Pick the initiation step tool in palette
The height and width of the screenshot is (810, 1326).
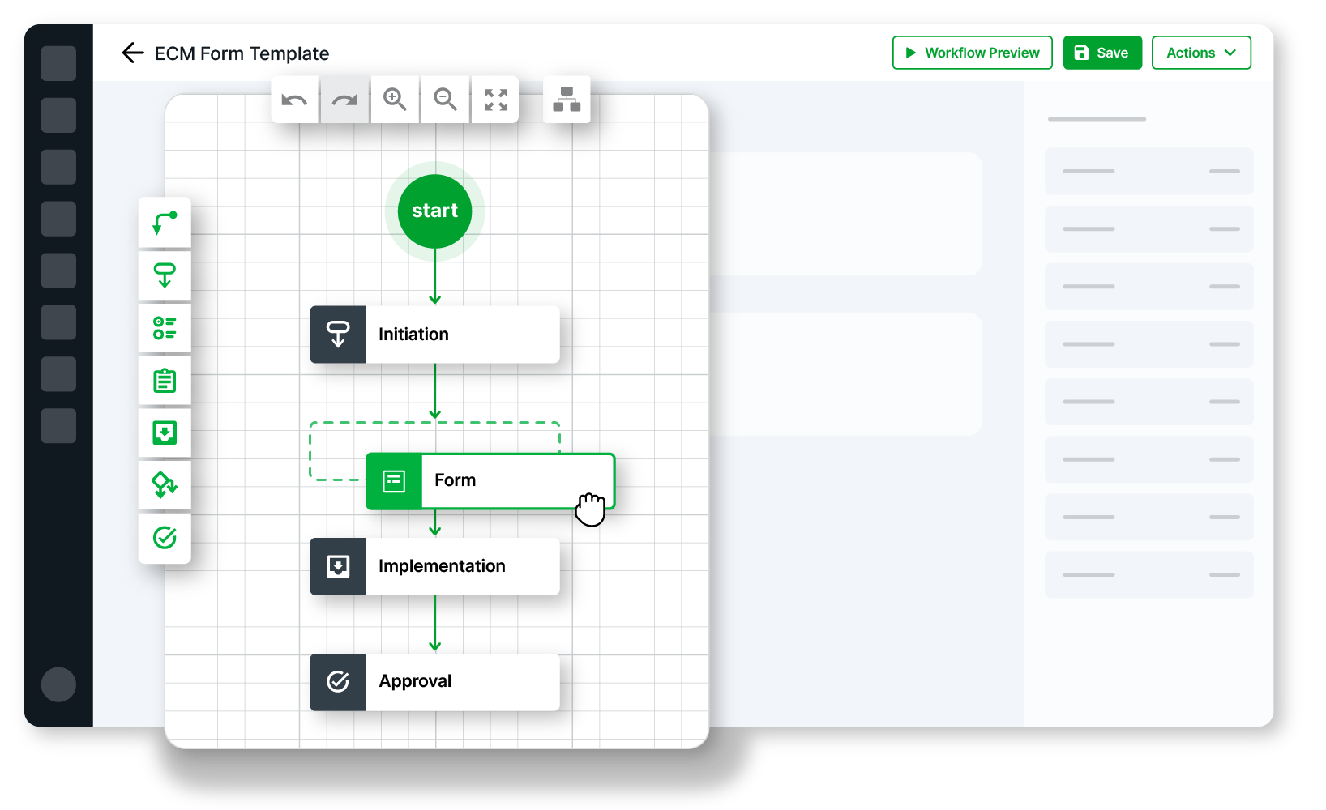point(165,275)
